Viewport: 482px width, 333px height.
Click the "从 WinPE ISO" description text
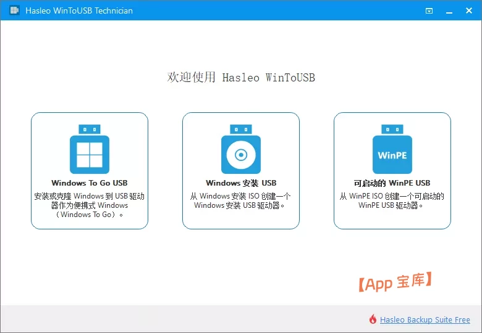pos(392,201)
